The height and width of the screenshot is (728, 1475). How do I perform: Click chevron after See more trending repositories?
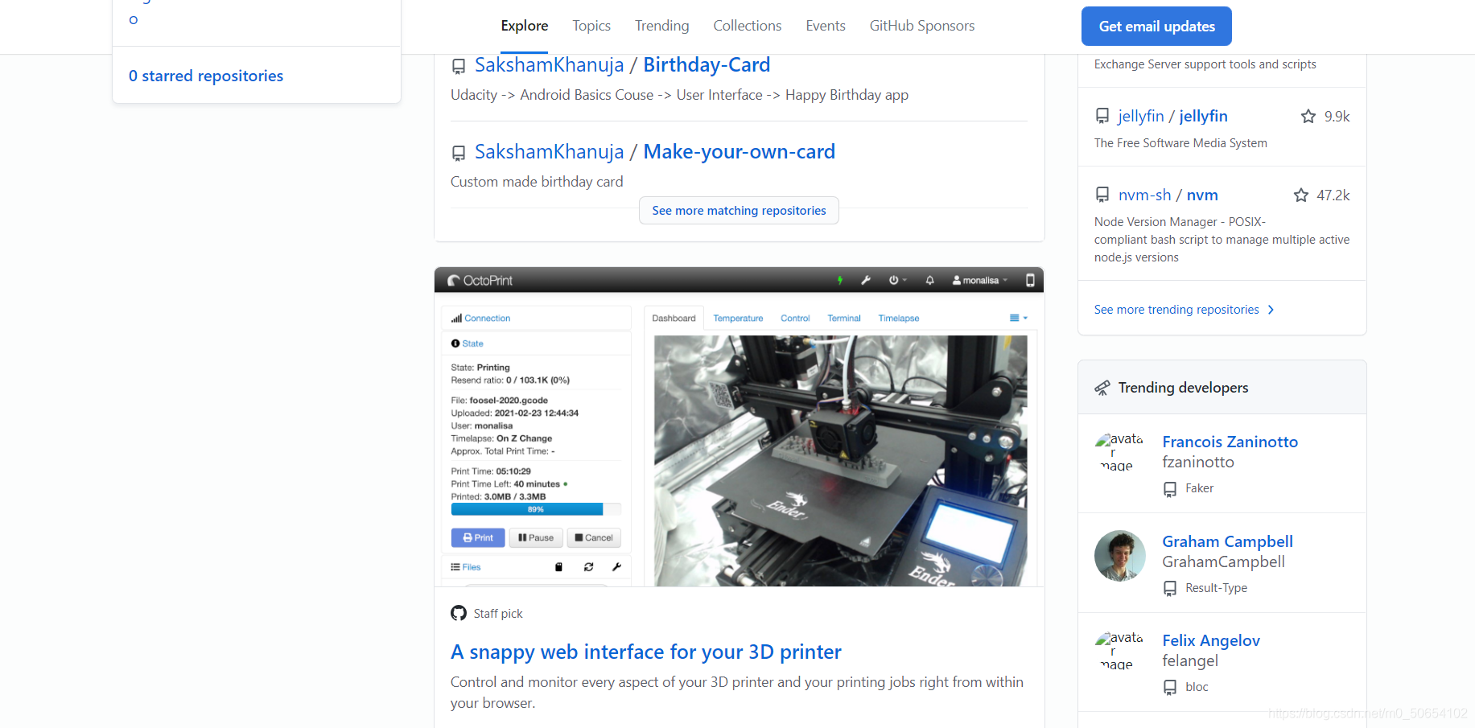[x=1271, y=310]
